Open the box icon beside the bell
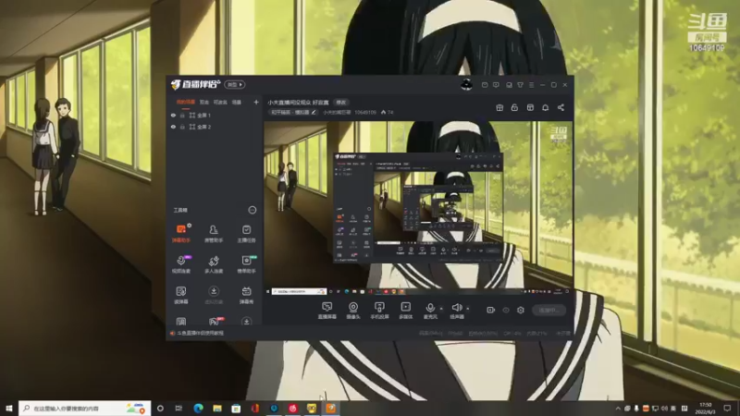 [530, 107]
